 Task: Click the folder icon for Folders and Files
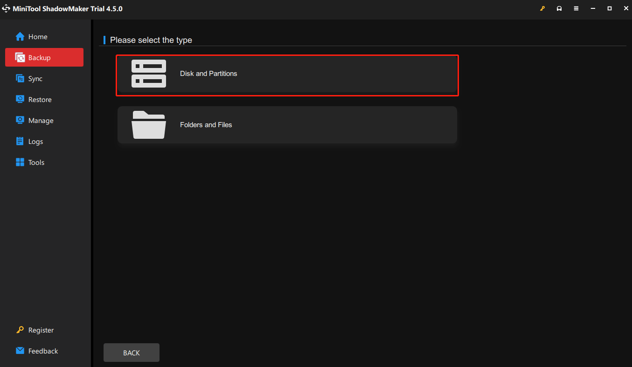(149, 125)
